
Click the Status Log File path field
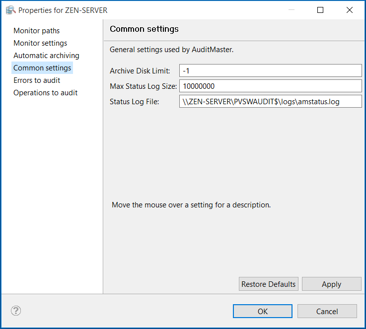pos(270,101)
